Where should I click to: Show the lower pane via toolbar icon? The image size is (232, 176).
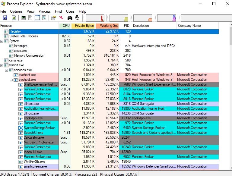click(37, 18)
